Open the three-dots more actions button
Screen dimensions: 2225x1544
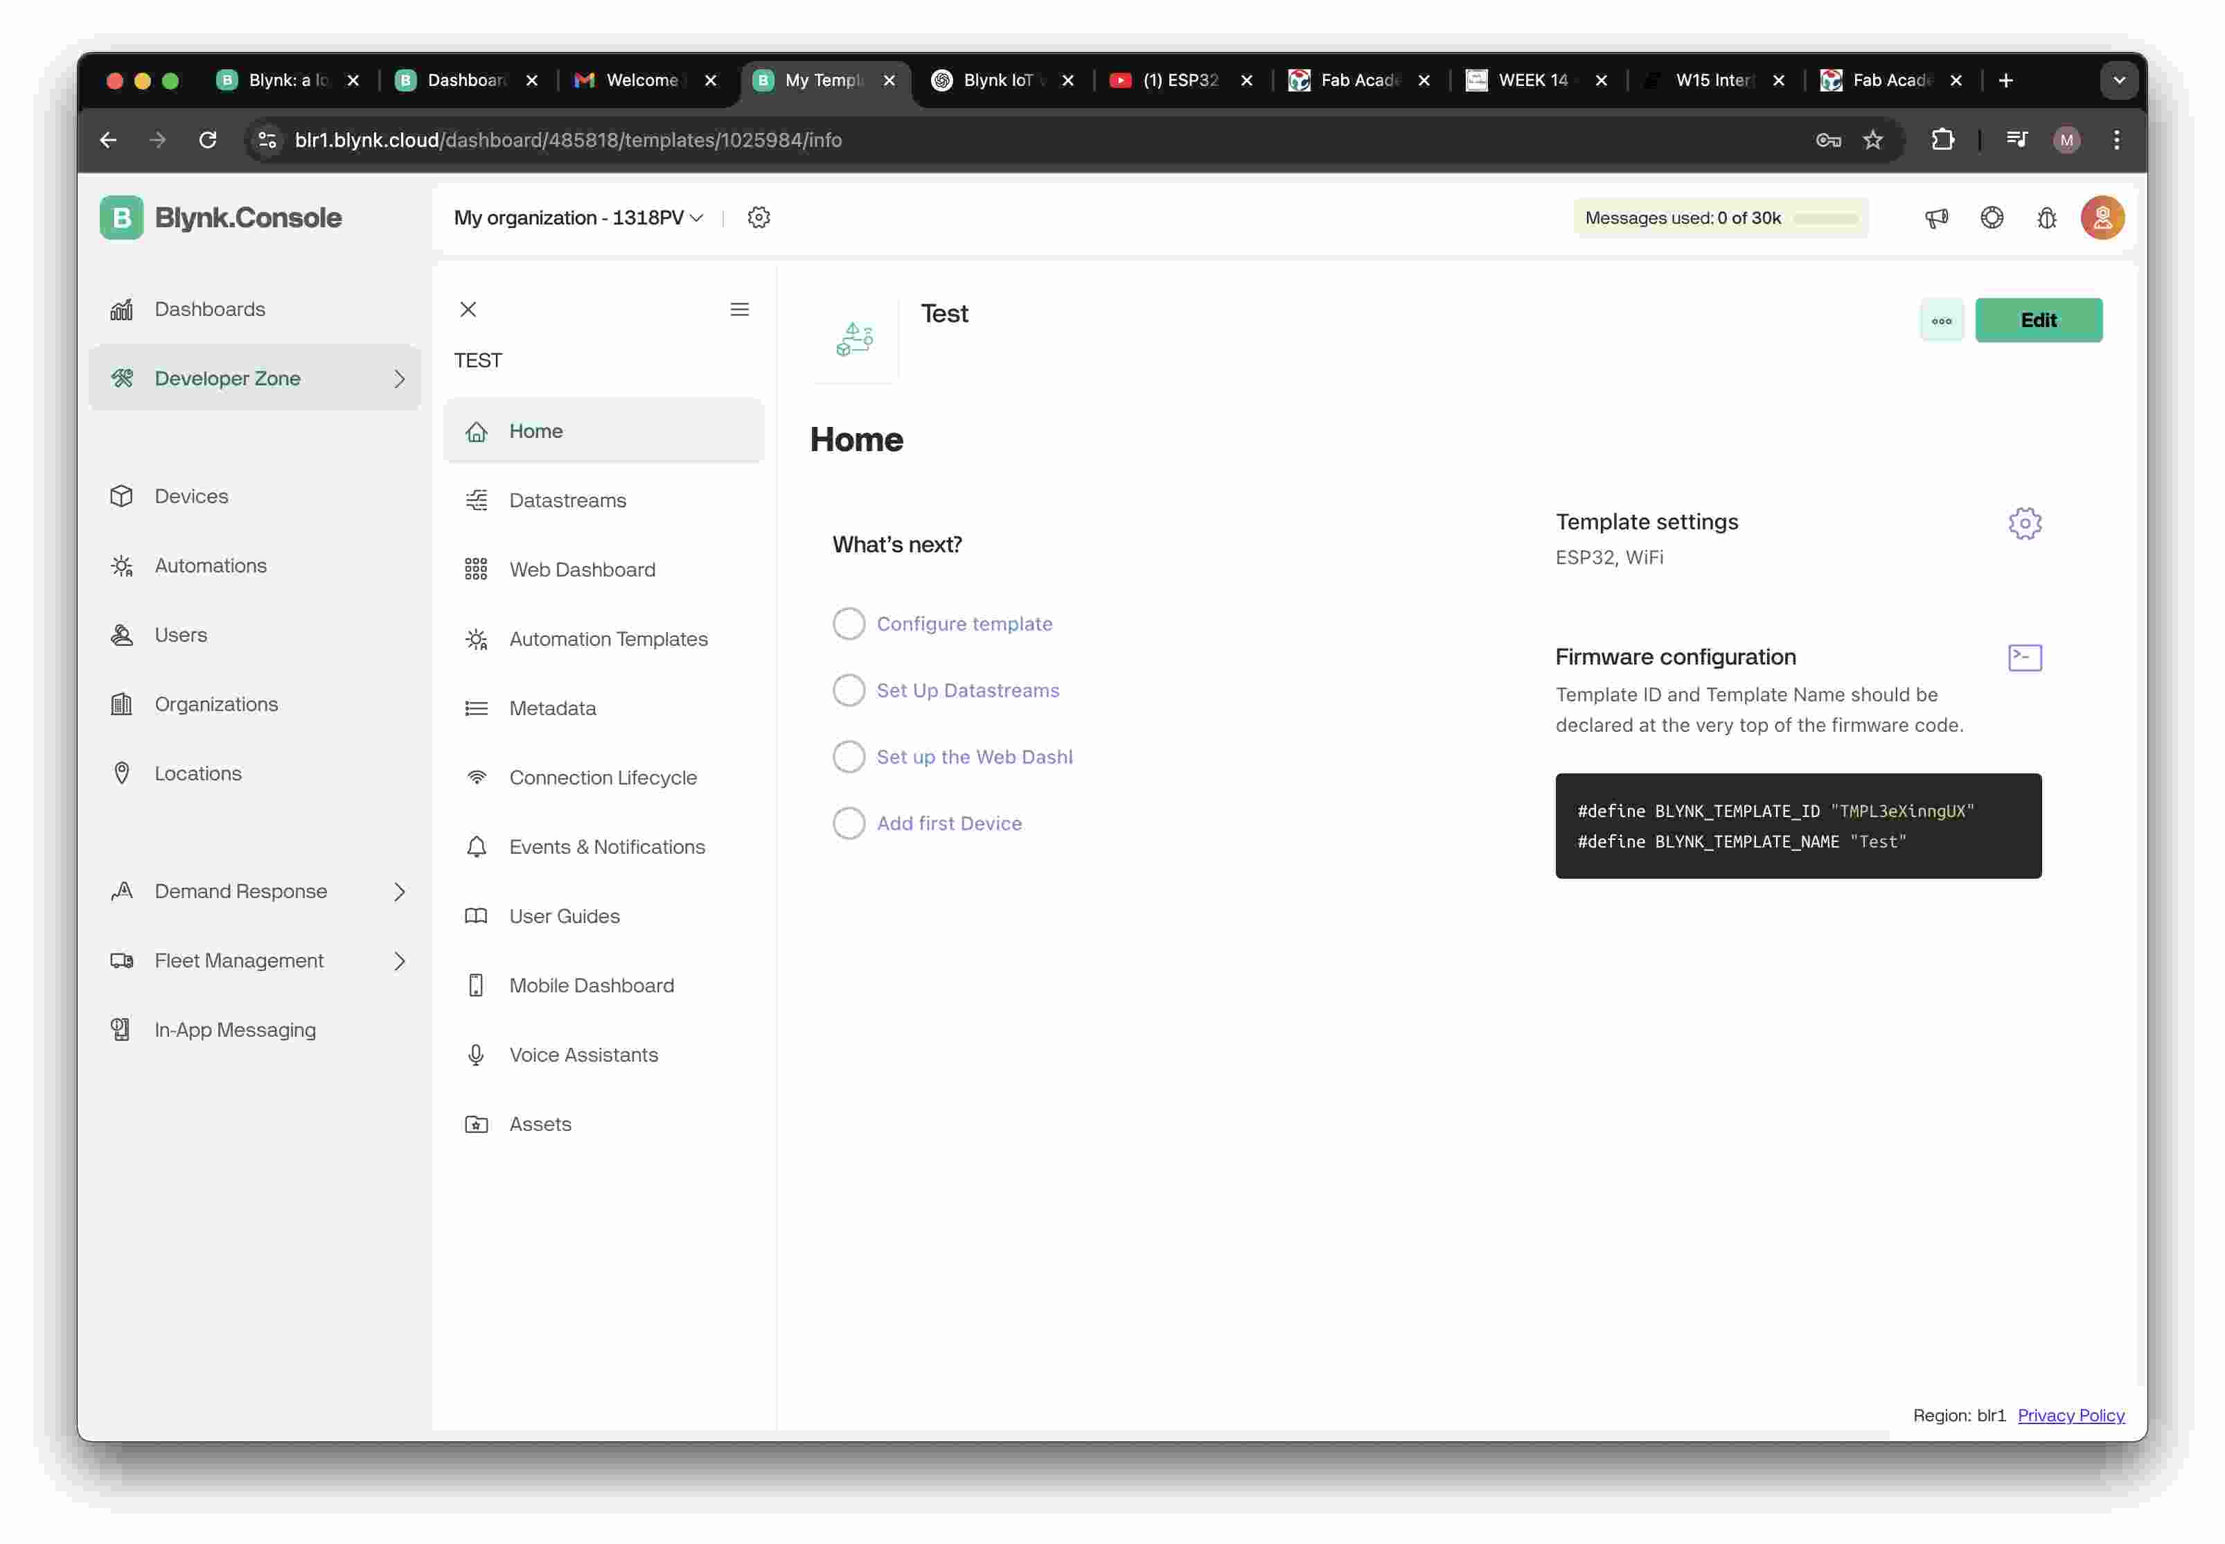[1942, 320]
